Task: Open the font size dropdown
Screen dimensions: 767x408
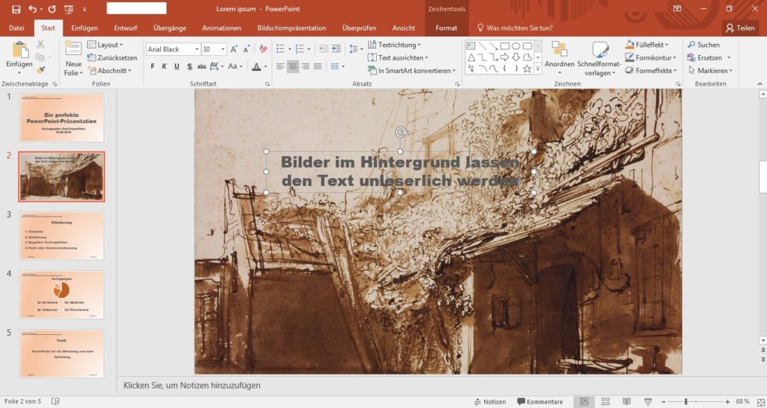Action: [x=223, y=49]
